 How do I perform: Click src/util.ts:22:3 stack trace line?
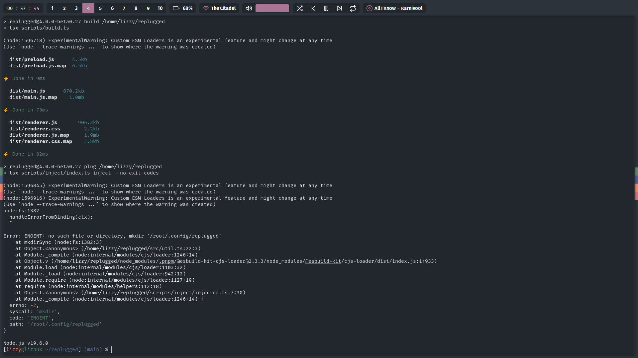tap(108, 249)
